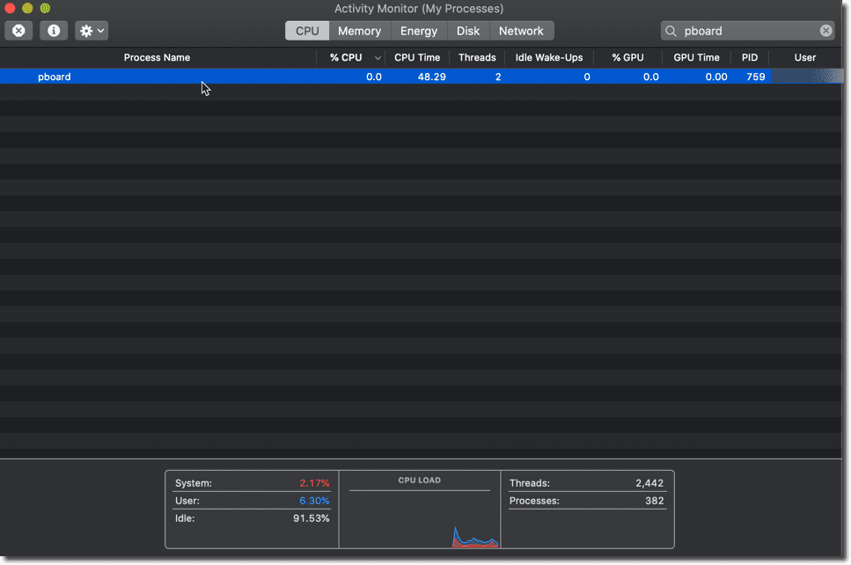
Task: Sort by User column header
Action: [805, 57]
